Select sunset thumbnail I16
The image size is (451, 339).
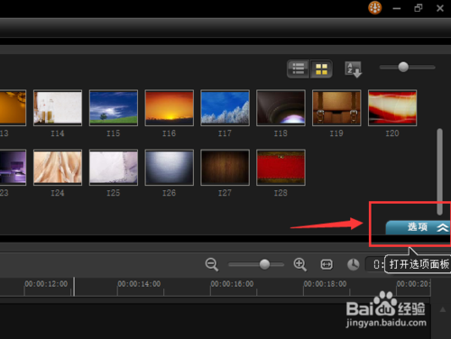pyautogui.click(x=170, y=107)
